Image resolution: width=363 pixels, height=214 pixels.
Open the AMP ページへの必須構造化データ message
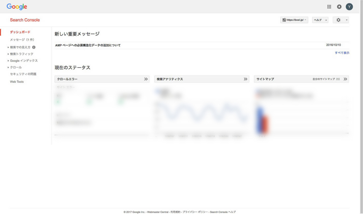pyautogui.click(x=88, y=45)
